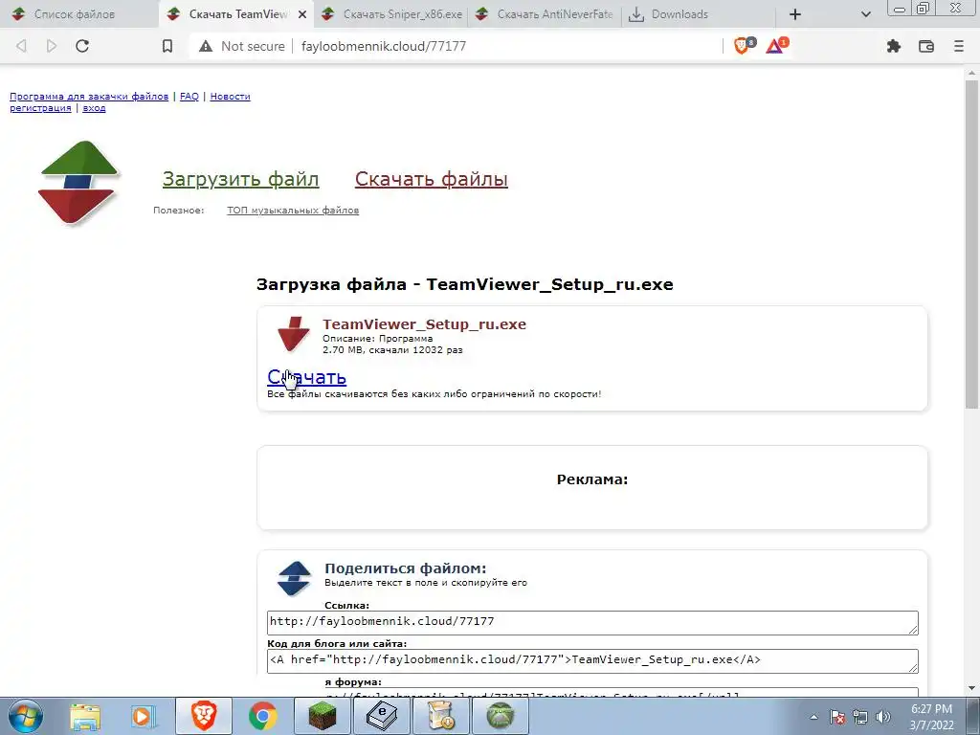Open the Загрузить файл link
Screen dimensions: 980x735
[x=240, y=179]
